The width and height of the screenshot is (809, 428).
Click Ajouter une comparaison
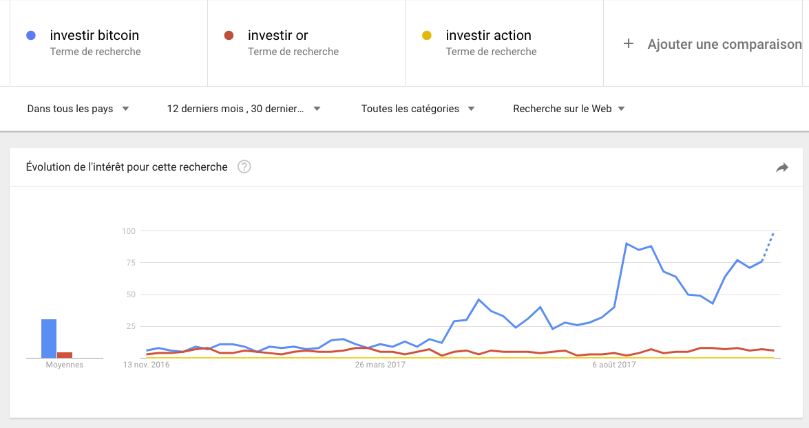pos(724,44)
